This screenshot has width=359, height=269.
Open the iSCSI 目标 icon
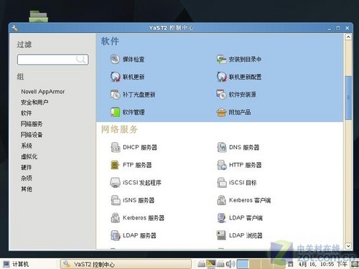point(222,182)
